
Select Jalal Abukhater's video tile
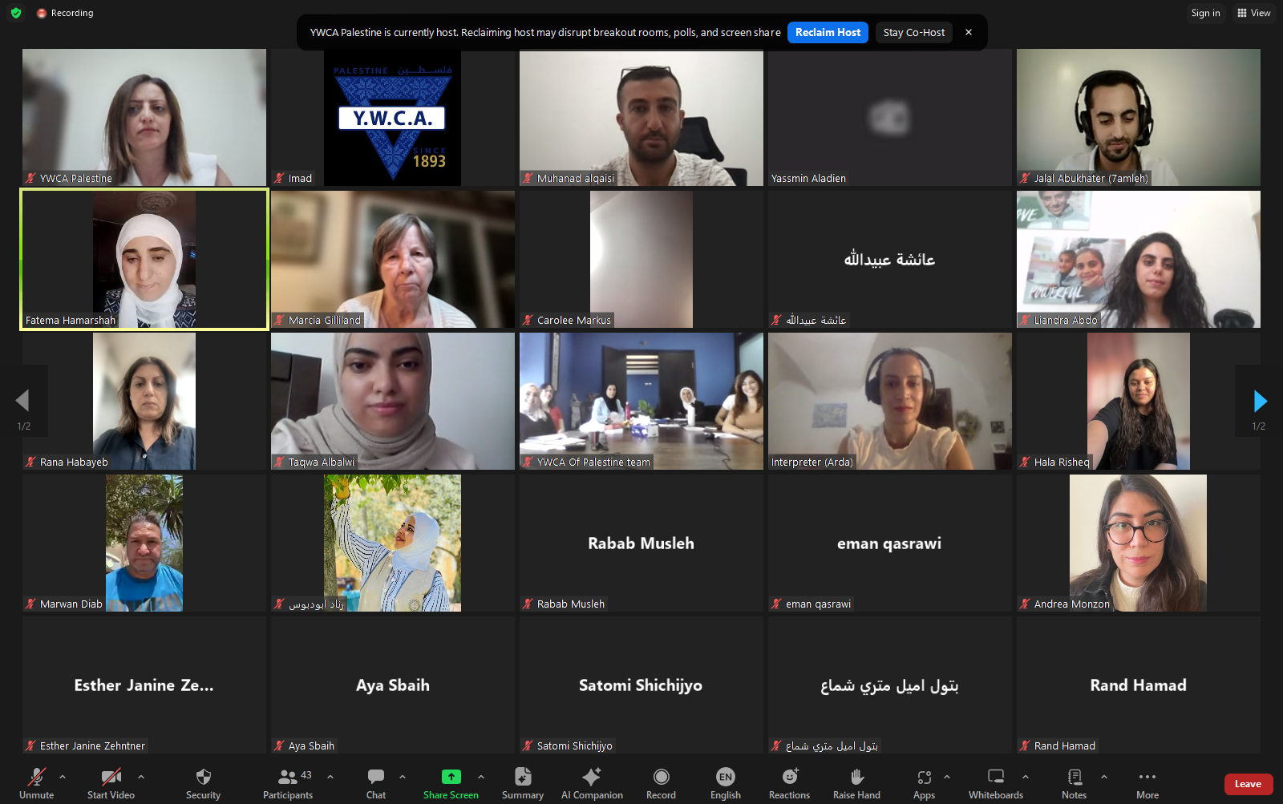1139,118
